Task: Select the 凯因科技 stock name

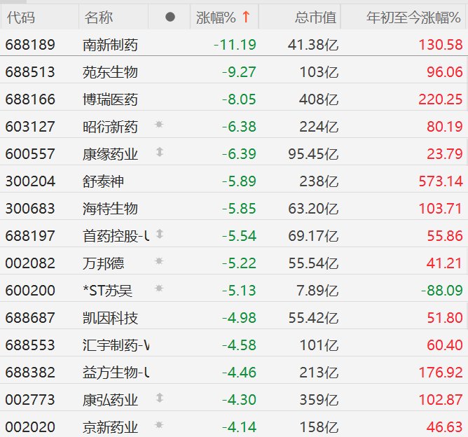Action: tap(110, 318)
